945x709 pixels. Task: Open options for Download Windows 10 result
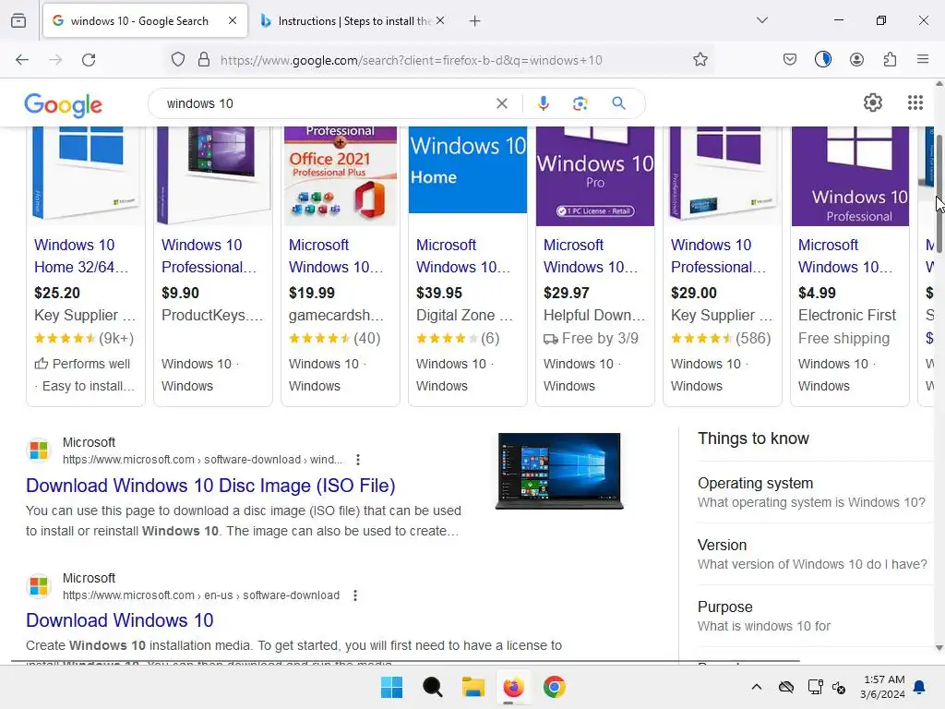click(x=355, y=595)
